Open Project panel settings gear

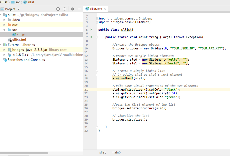pyautogui.click(x=73, y=9)
